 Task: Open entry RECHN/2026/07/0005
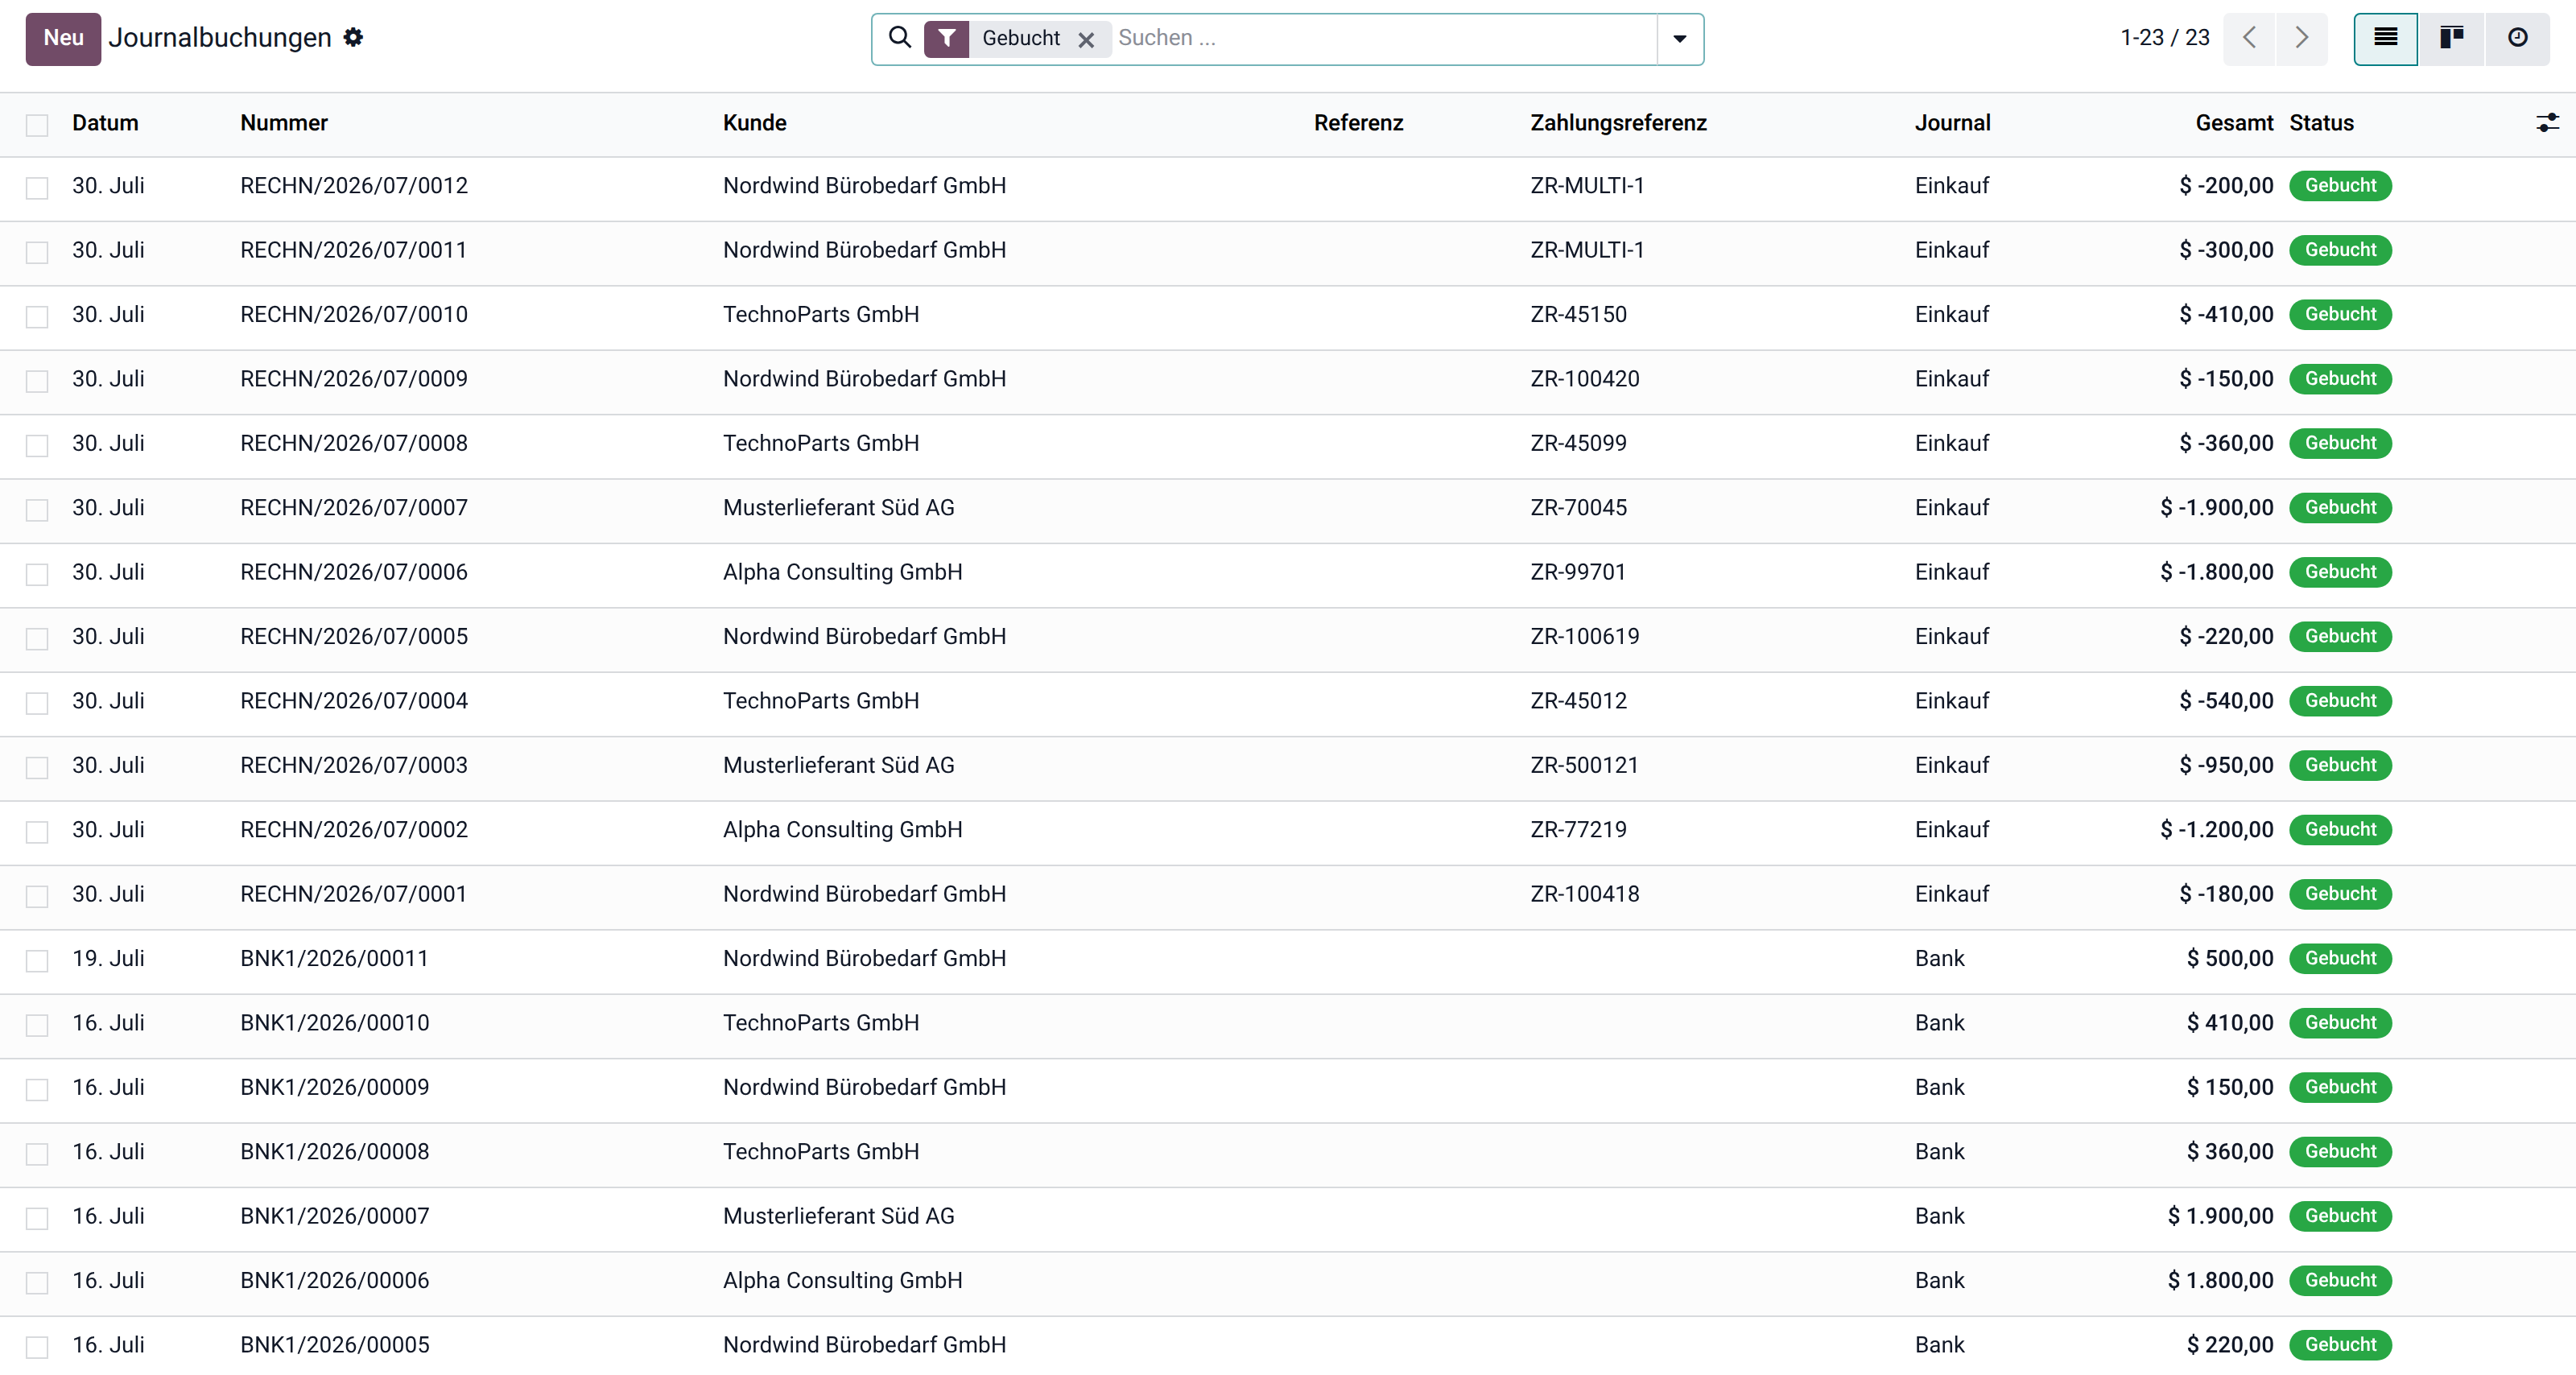click(x=354, y=636)
